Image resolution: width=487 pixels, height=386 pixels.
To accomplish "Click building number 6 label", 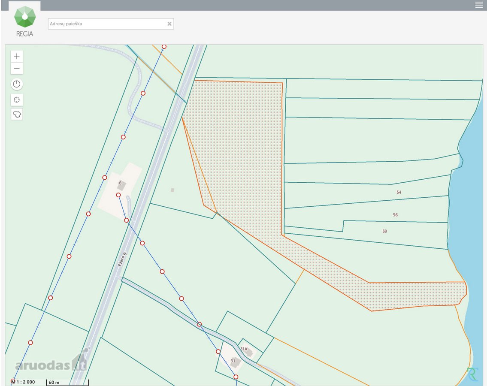I will click(x=120, y=183).
